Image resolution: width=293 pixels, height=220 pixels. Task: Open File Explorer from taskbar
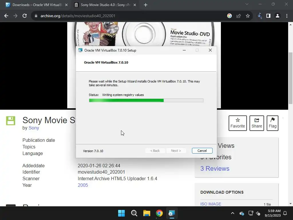pos(147,213)
